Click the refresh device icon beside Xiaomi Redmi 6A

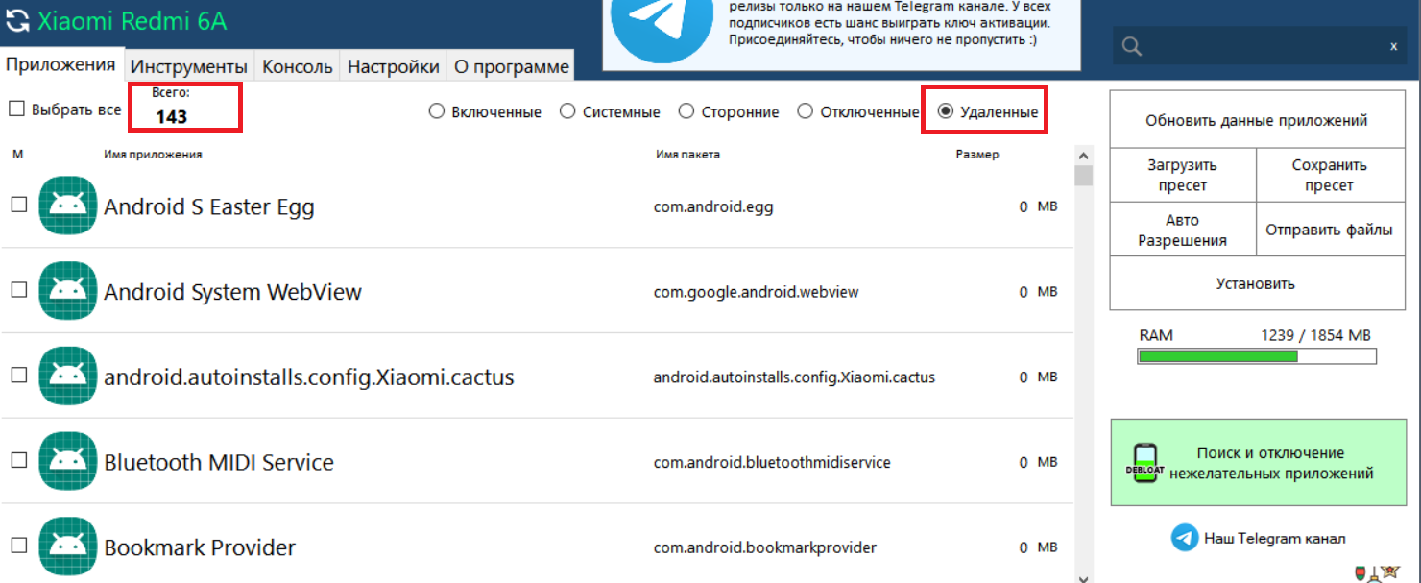(18, 21)
